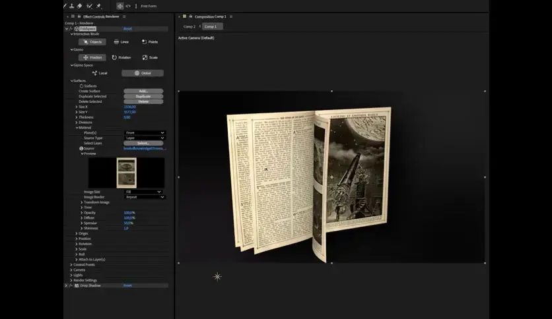Switch to the Comp 2 tab

tap(190, 27)
